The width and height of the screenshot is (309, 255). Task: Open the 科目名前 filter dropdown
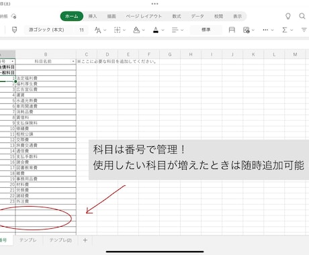[73, 61]
